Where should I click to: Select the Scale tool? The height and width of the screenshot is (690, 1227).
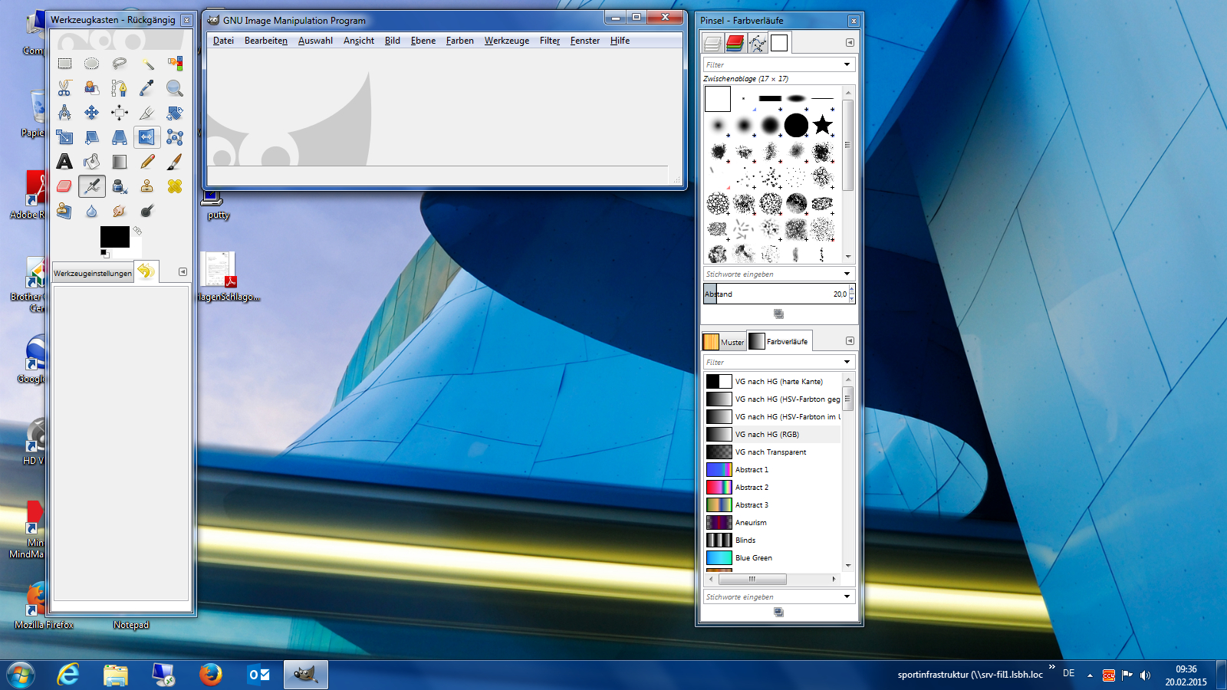point(64,137)
